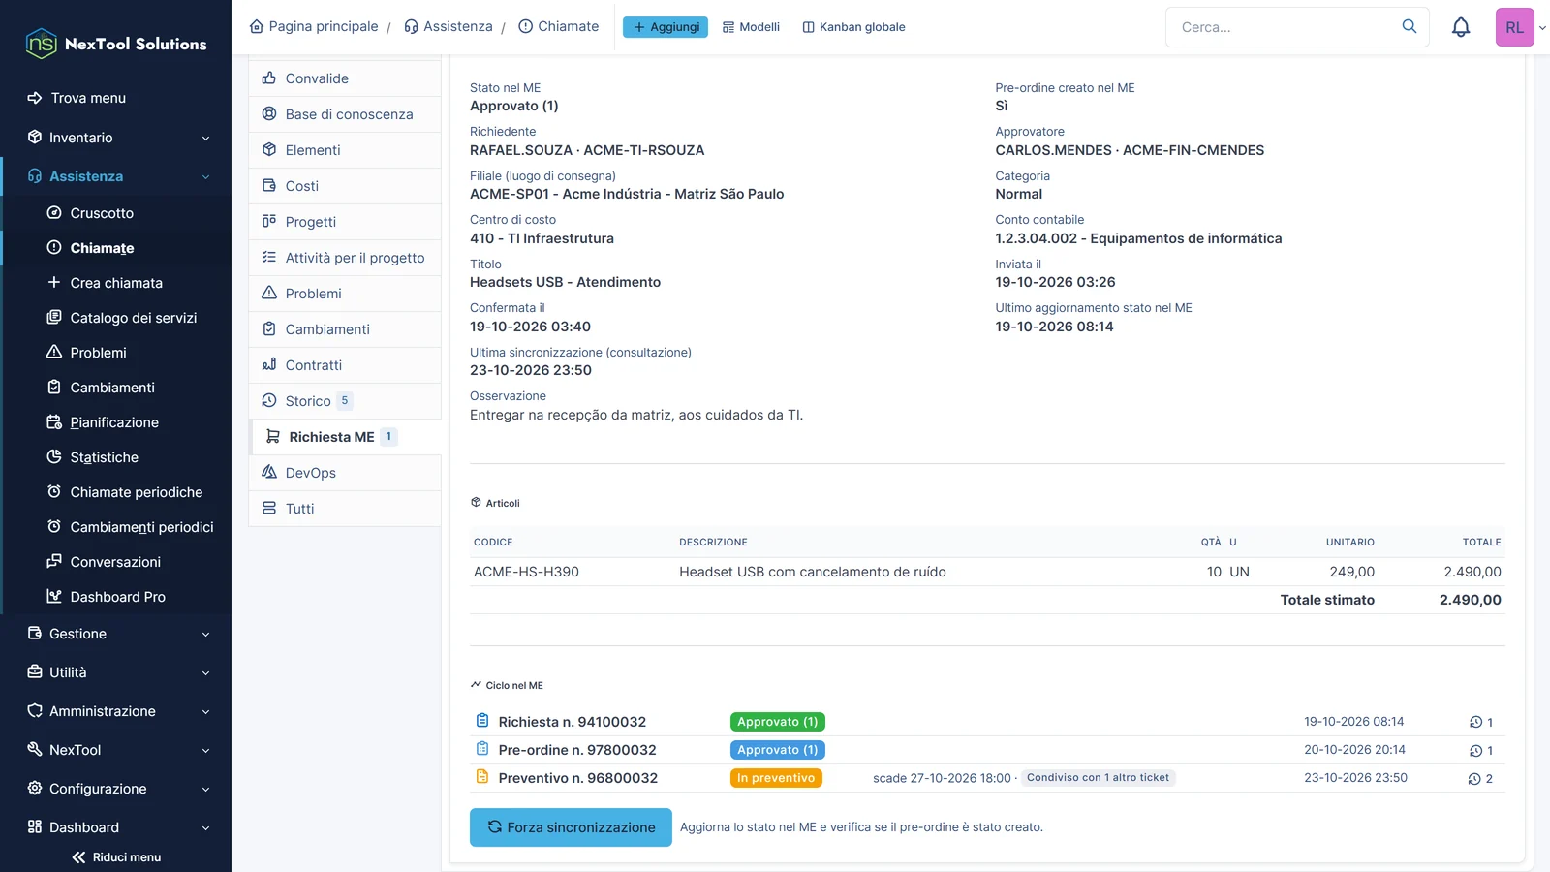
Task: Click the NexTool Solutions logo
Action: click(116, 44)
